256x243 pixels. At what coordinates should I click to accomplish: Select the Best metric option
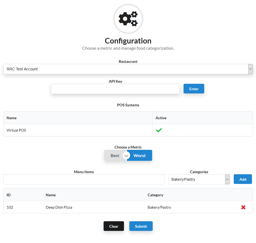[x=115, y=155]
